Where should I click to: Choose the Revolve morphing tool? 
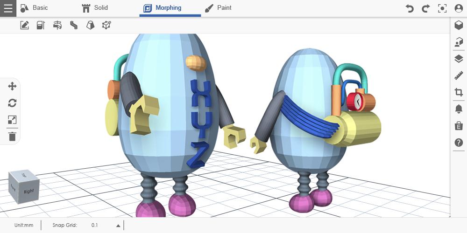coord(57,25)
